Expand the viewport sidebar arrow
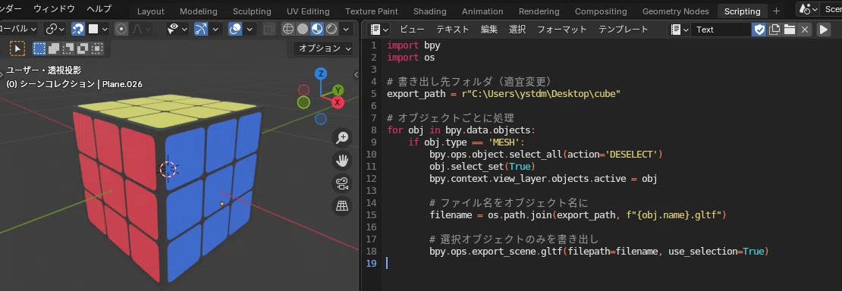The width and height of the screenshot is (842, 291). point(356,74)
